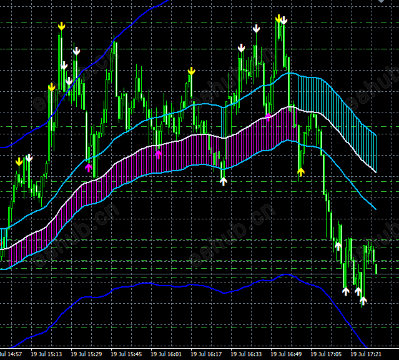Click left white up arrow of the pair before 17:21
The width and height of the screenshot is (399, 360).
(x=345, y=291)
